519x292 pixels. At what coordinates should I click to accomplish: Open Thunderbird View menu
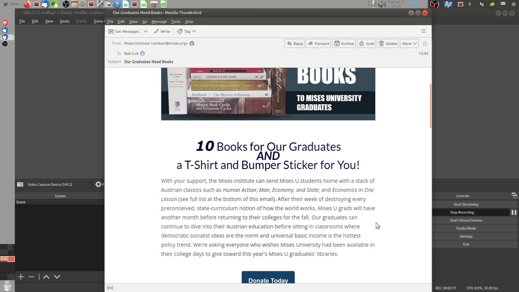(x=133, y=21)
